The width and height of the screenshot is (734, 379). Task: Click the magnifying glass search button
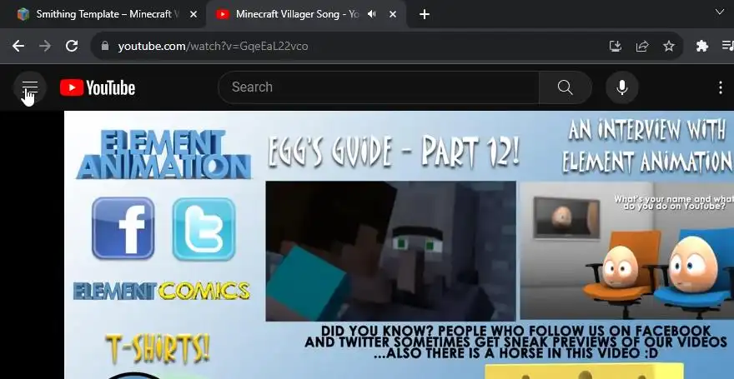[x=565, y=87]
